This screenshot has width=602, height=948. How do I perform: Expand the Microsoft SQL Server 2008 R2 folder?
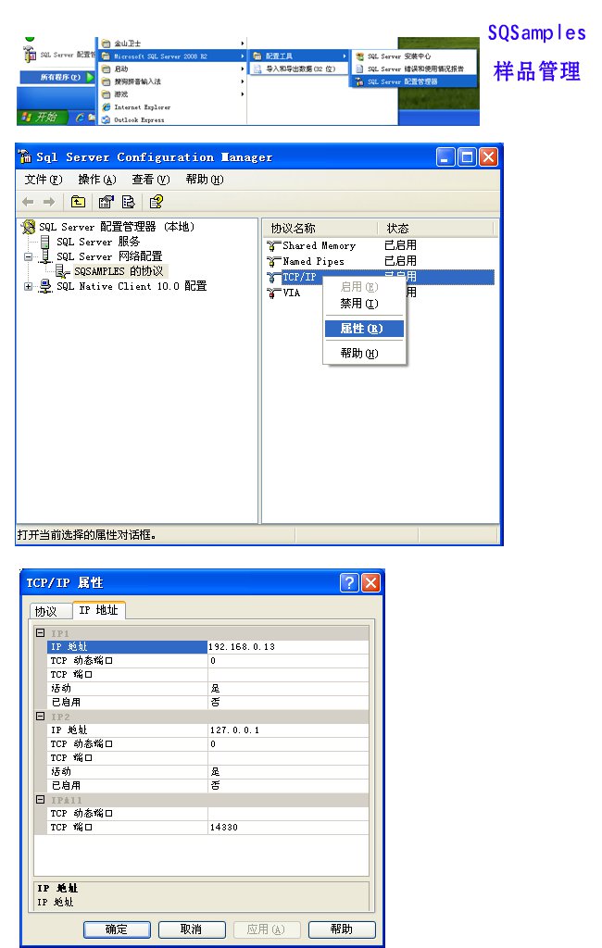172,56
